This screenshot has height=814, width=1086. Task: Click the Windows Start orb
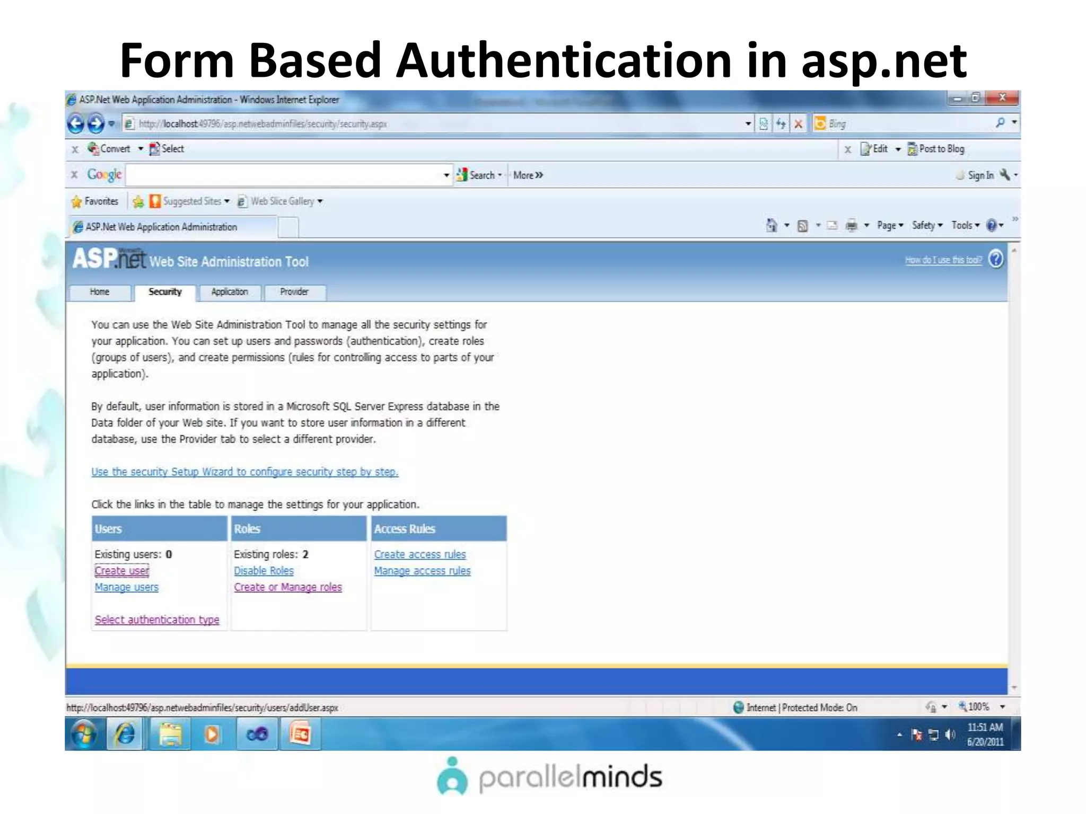[x=84, y=735]
